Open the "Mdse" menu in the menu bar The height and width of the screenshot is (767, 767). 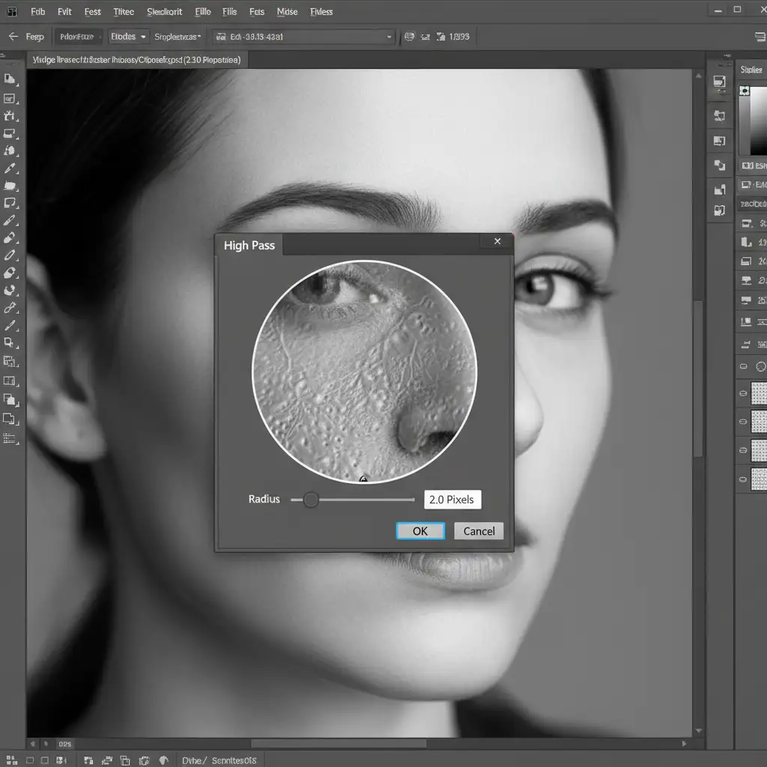coord(287,12)
